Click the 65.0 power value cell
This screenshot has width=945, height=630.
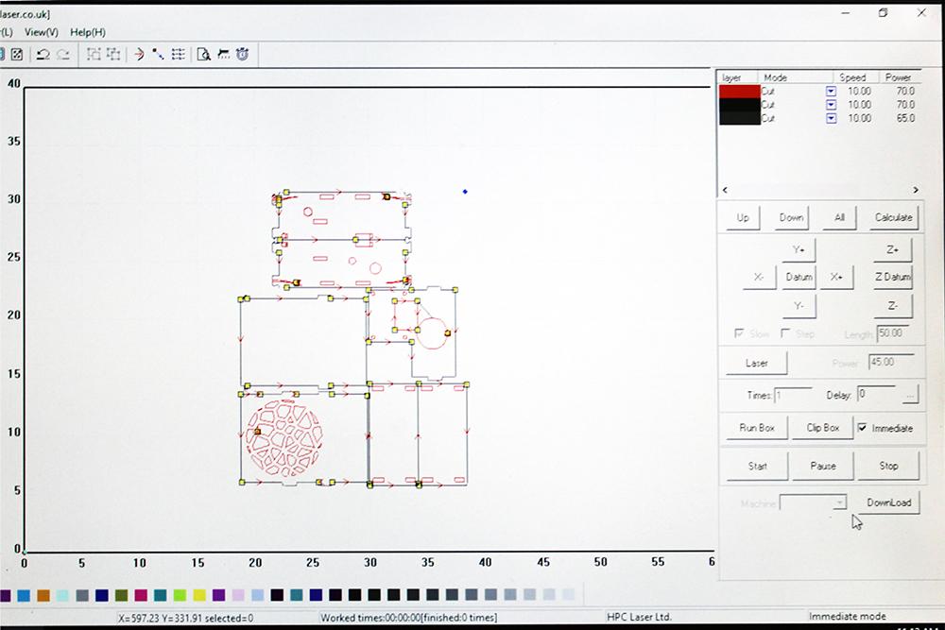tap(905, 118)
